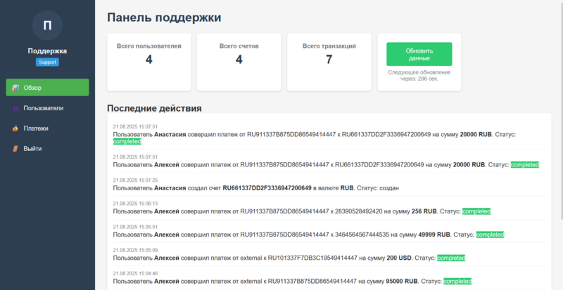Click the completed status of the 95000 RUB payment
Image resolution: width=563 pixels, height=290 pixels.
tap(457, 282)
